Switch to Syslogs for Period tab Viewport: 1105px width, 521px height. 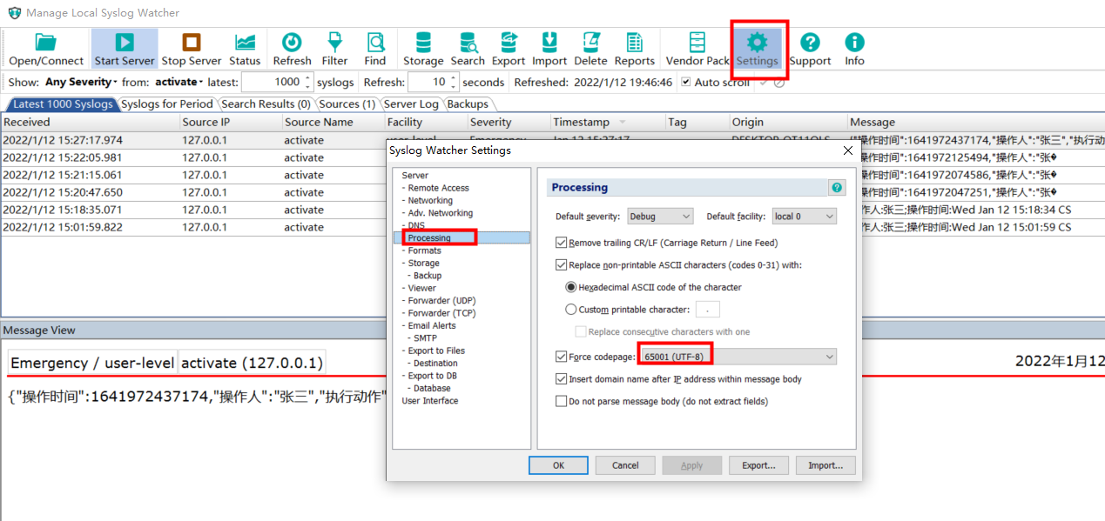(166, 104)
